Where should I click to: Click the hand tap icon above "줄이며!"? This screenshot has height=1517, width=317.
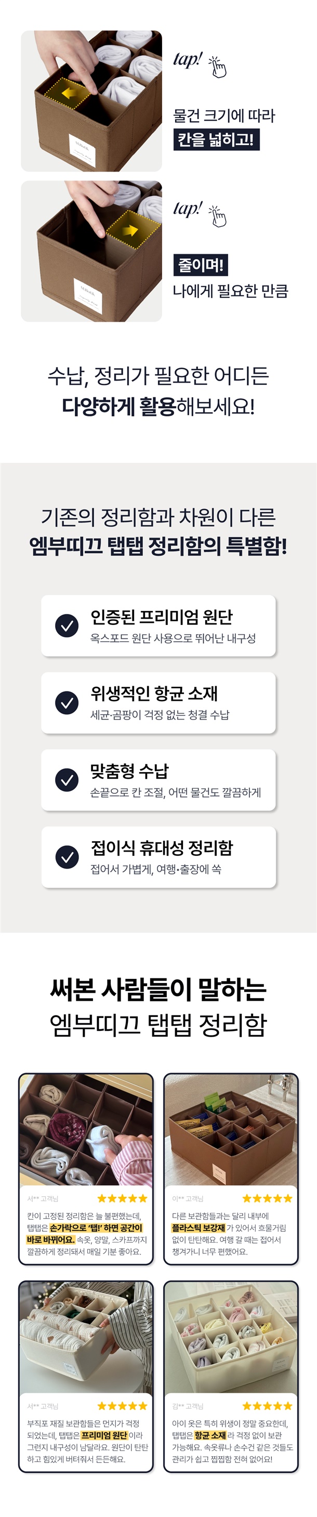pos(218,216)
